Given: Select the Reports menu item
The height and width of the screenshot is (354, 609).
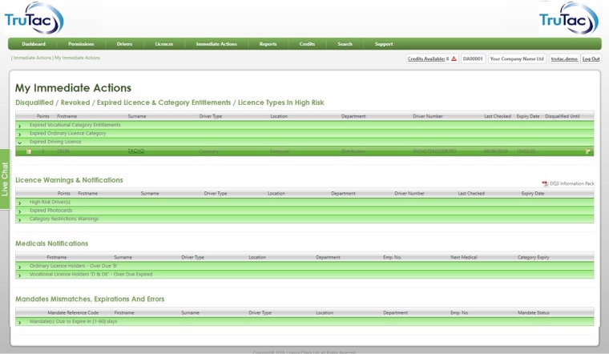Looking at the screenshot, I should pos(268,44).
